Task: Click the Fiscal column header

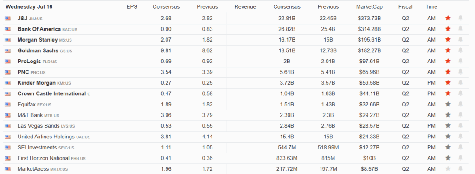Action: (405, 6)
